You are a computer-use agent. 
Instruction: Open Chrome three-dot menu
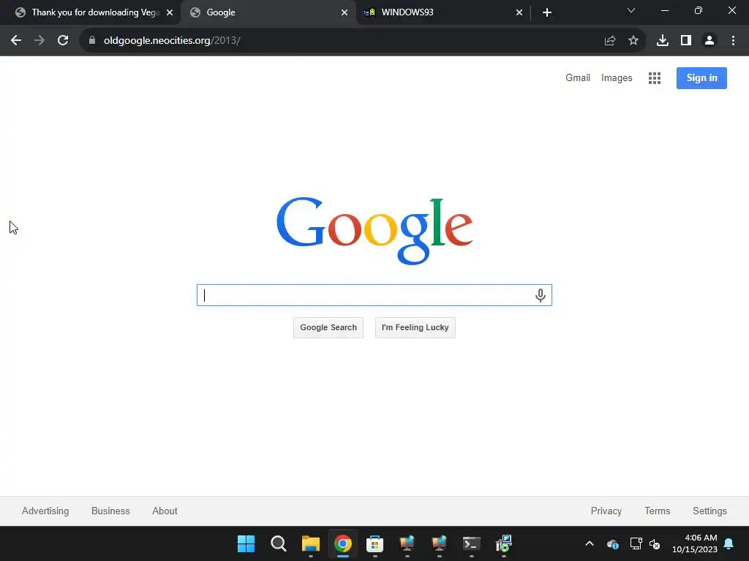point(733,41)
